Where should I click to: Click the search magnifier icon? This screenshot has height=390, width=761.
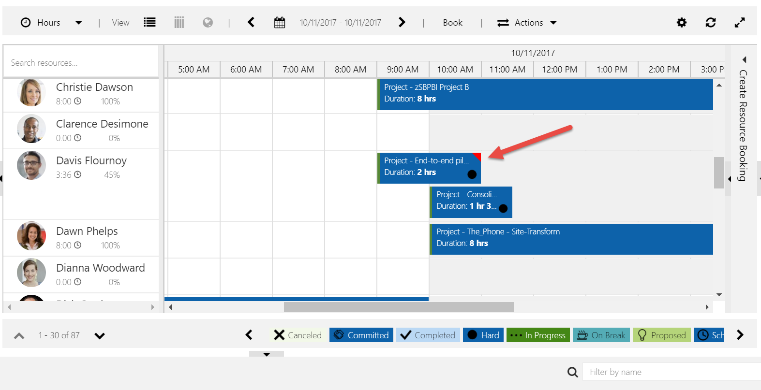(572, 372)
